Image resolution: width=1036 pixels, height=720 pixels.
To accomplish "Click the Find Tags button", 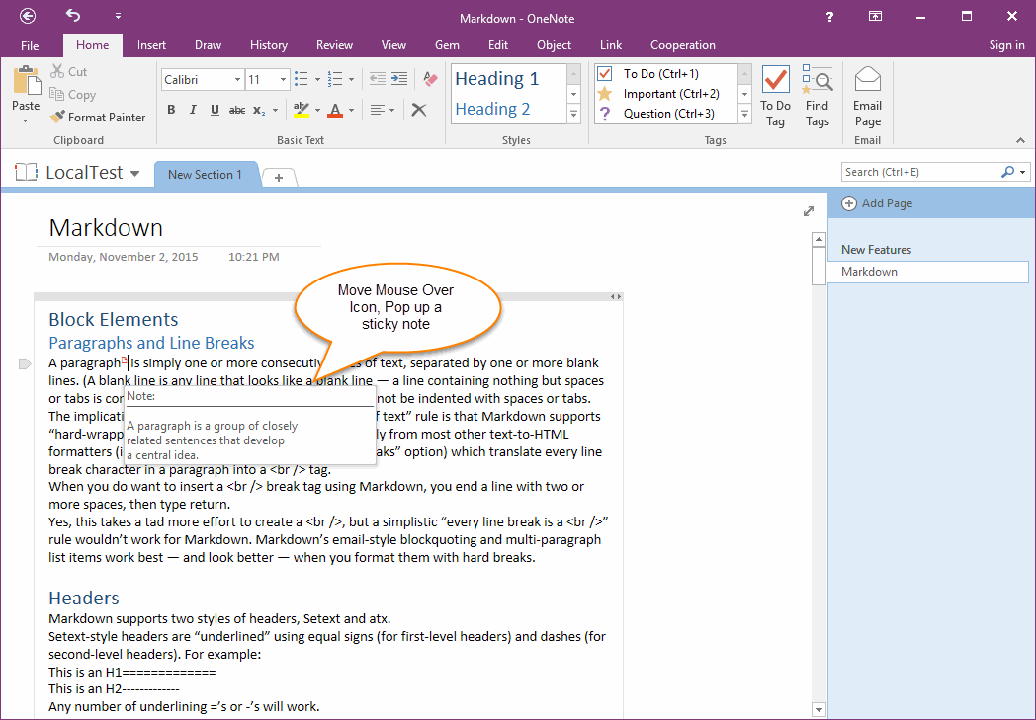I will 818,97.
